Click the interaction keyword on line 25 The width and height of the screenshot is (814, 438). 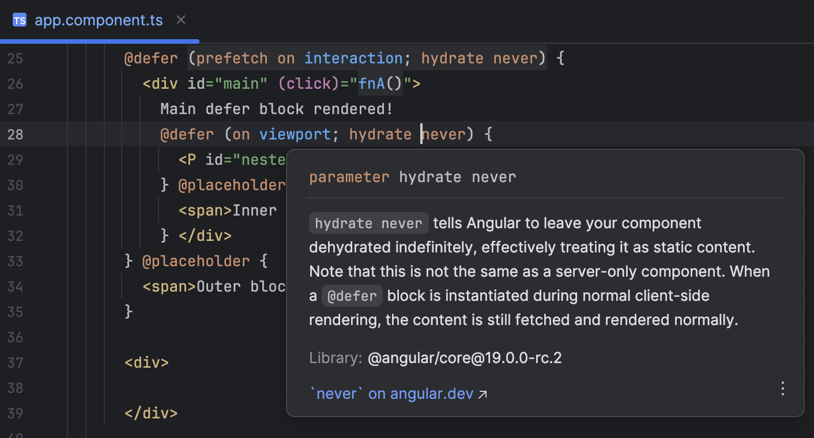[353, 58]
